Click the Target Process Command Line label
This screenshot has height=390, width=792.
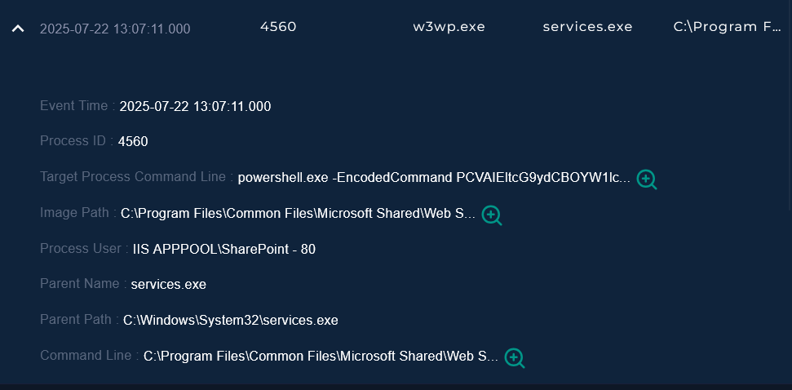click(136, 177)
